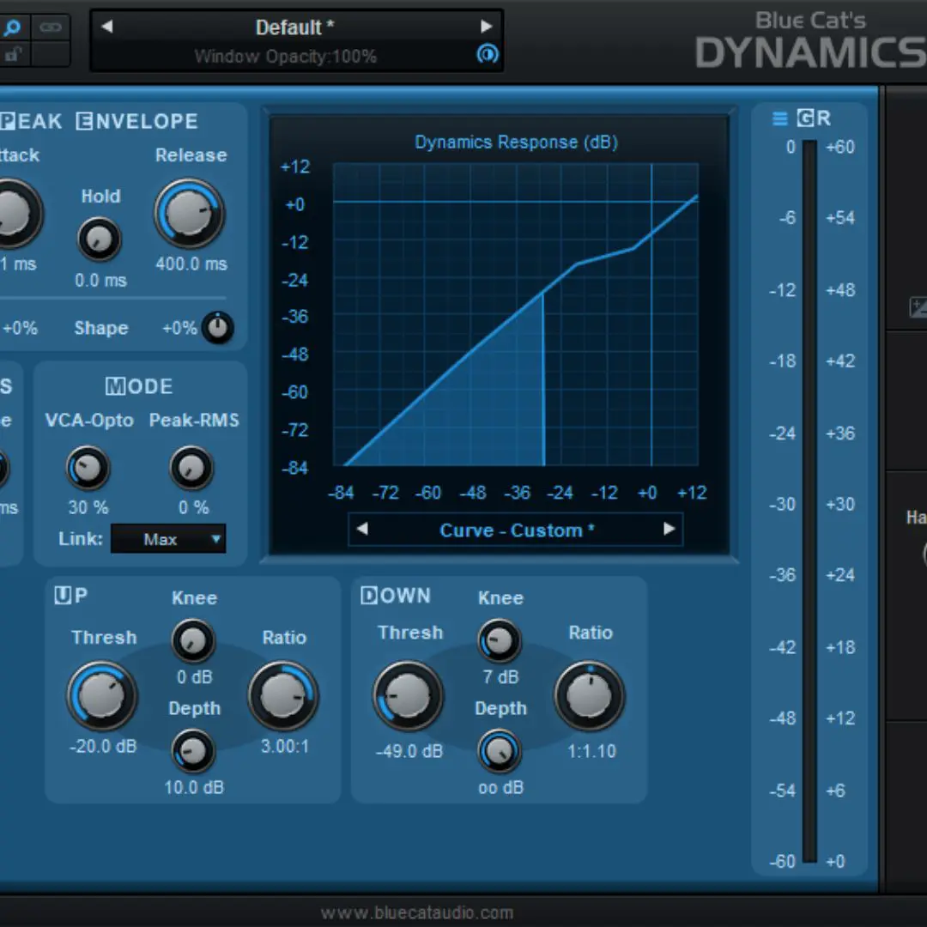Click the 7 dB knee value
The height and width of the screenshot is (927, 927).
[500, 677]
